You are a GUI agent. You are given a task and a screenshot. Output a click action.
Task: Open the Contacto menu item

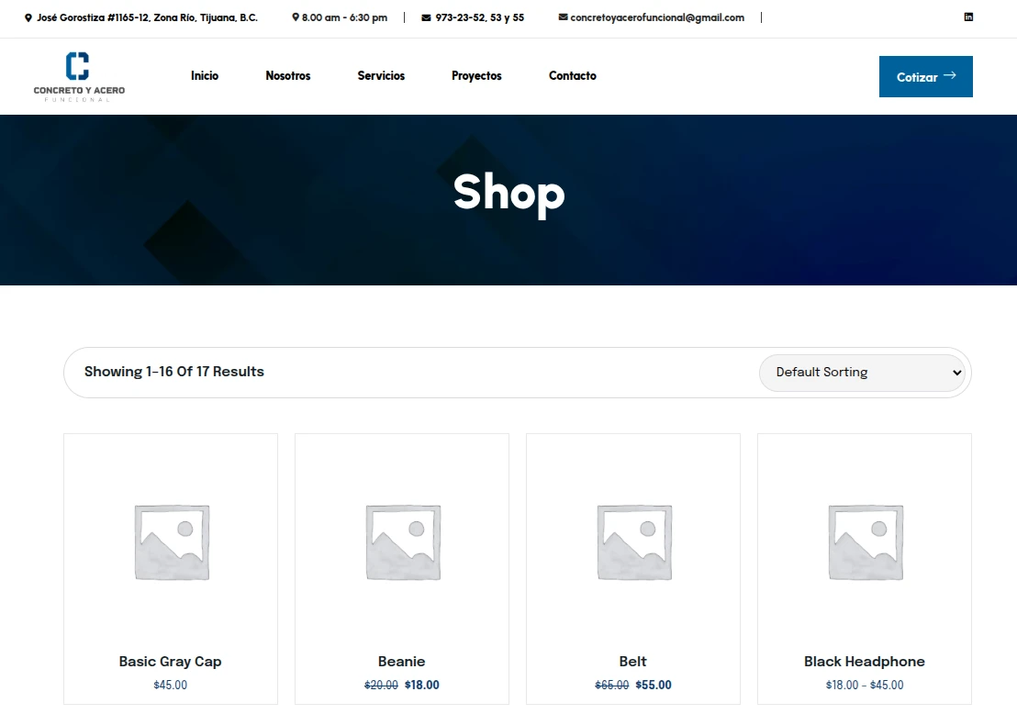(x=573, y=76)
